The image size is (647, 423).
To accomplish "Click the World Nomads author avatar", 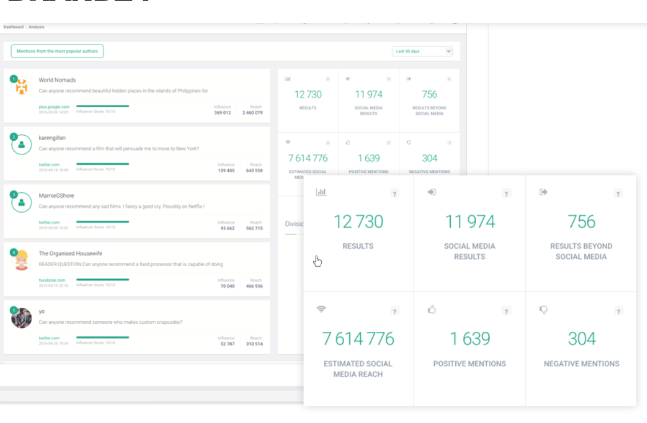I will click(21, 87).
